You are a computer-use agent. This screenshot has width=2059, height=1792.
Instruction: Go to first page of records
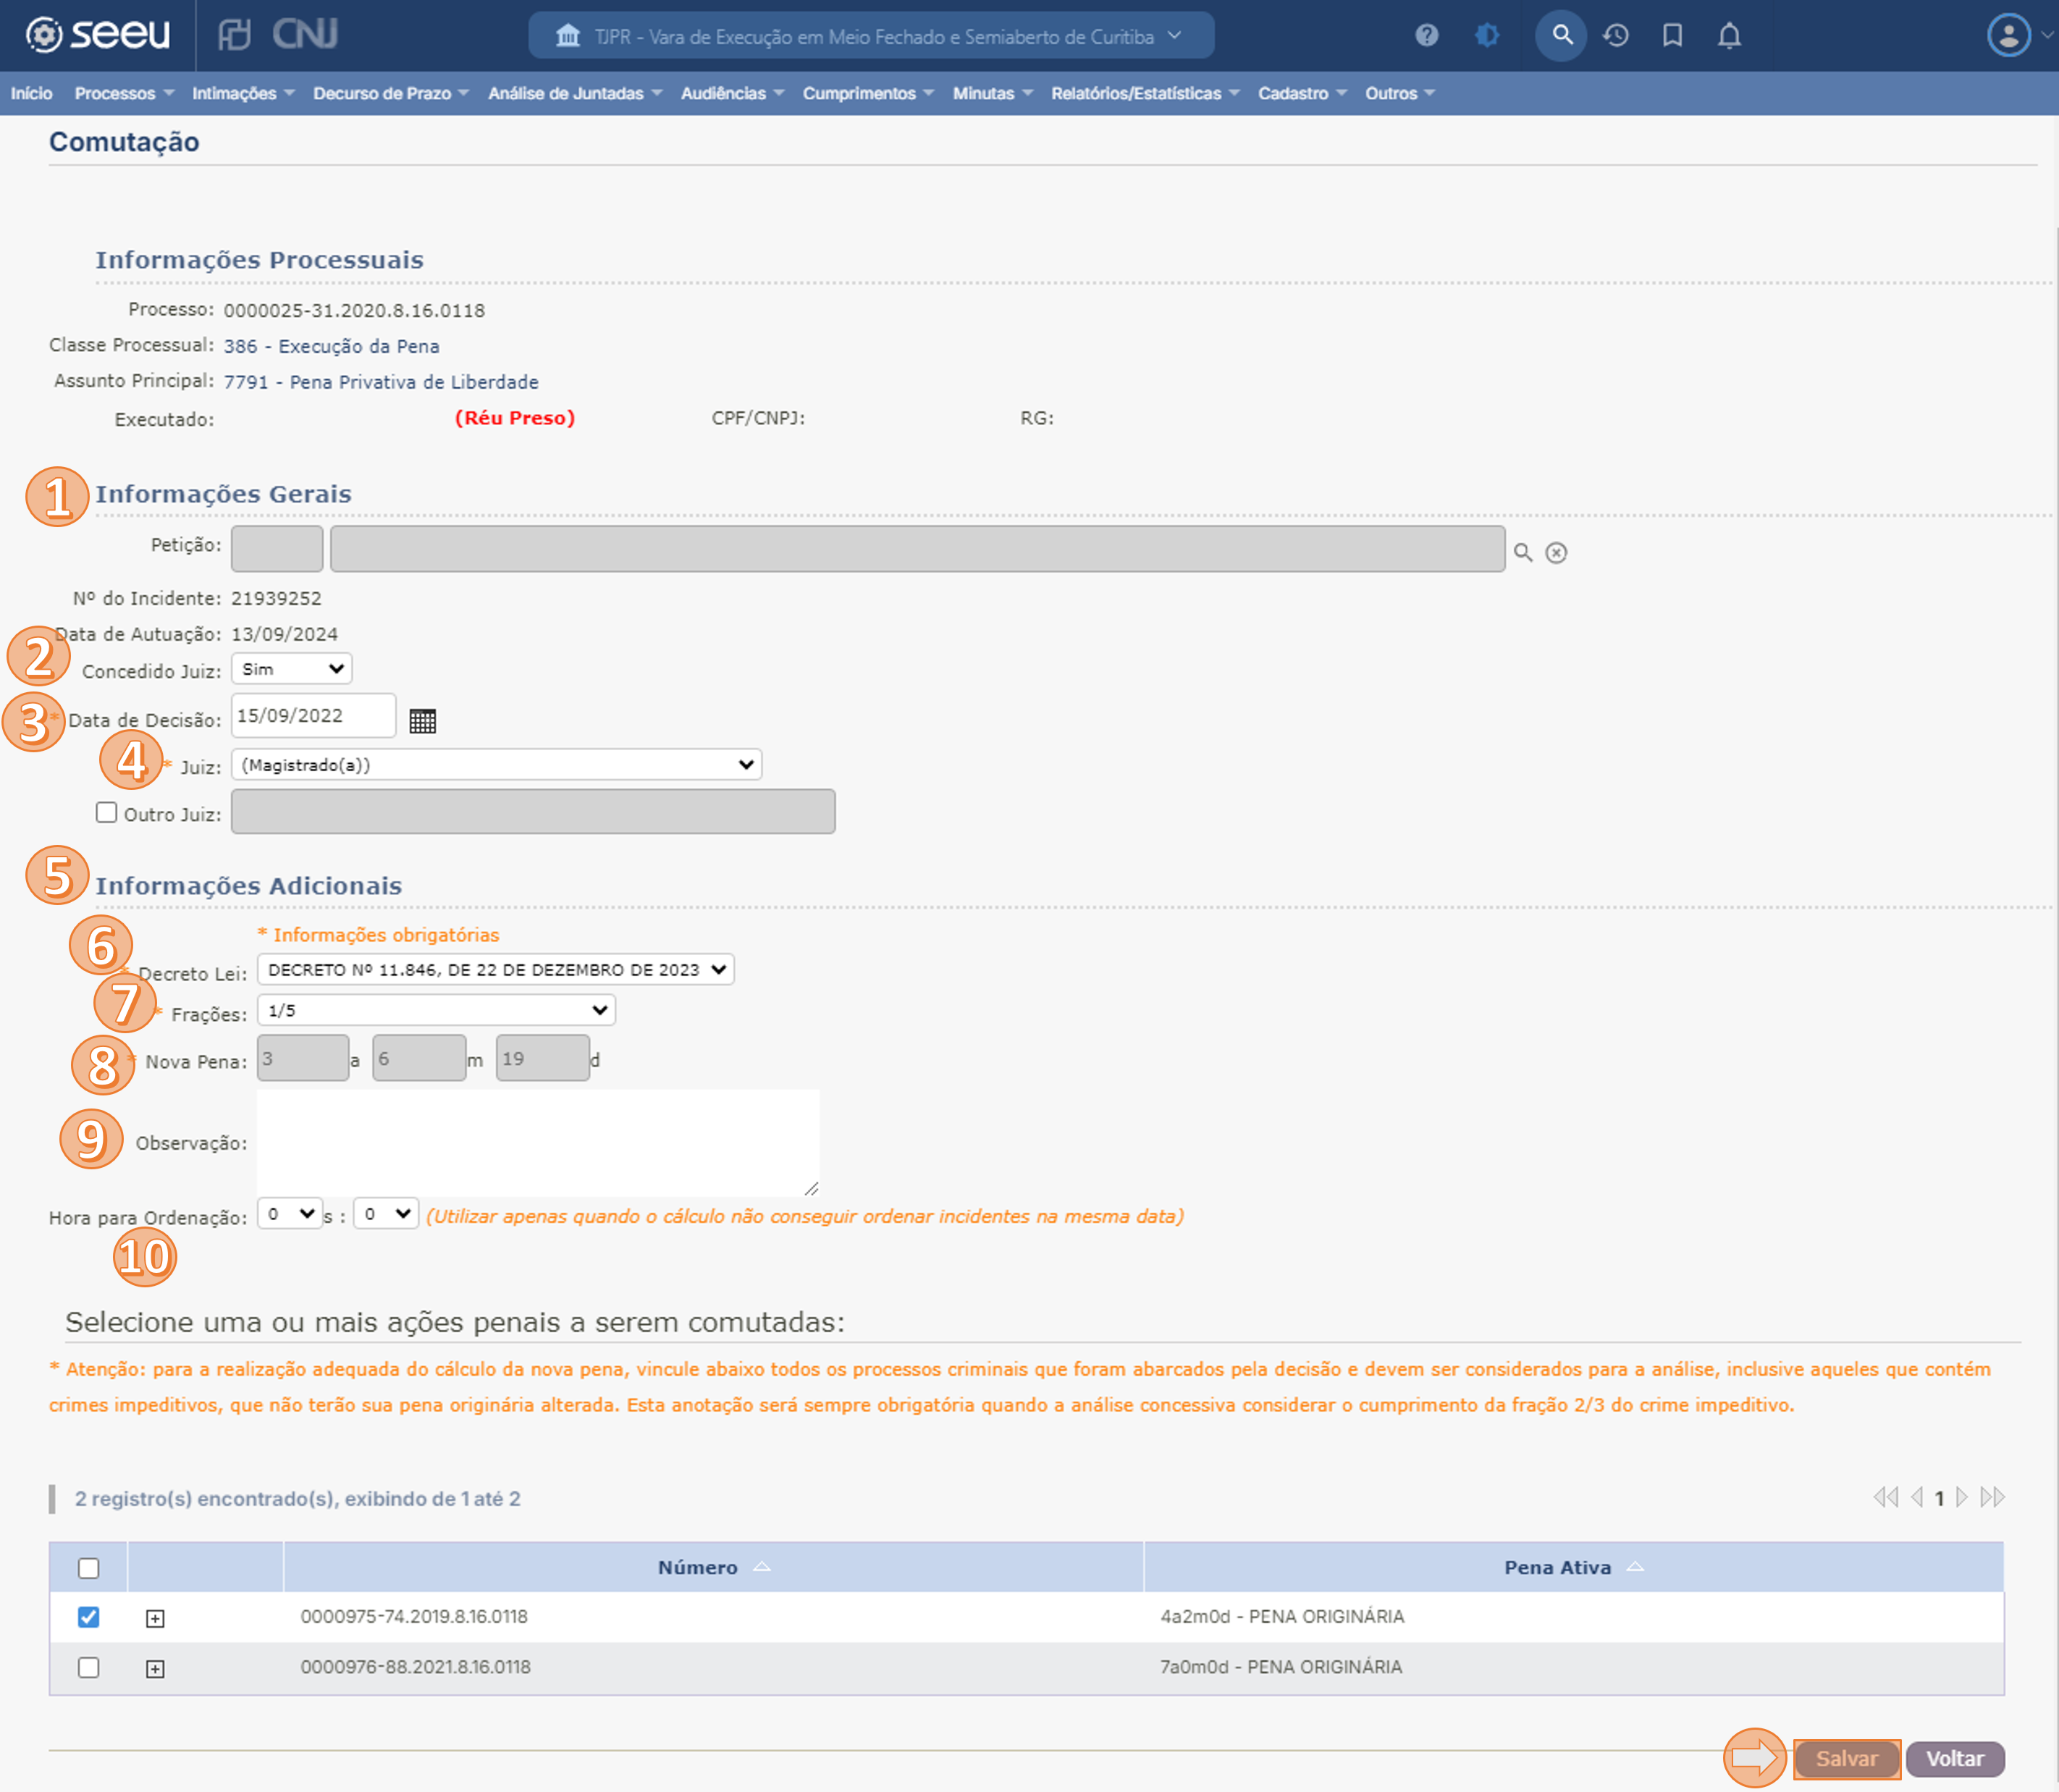pyautogui.click(x=1885, y=1497)
